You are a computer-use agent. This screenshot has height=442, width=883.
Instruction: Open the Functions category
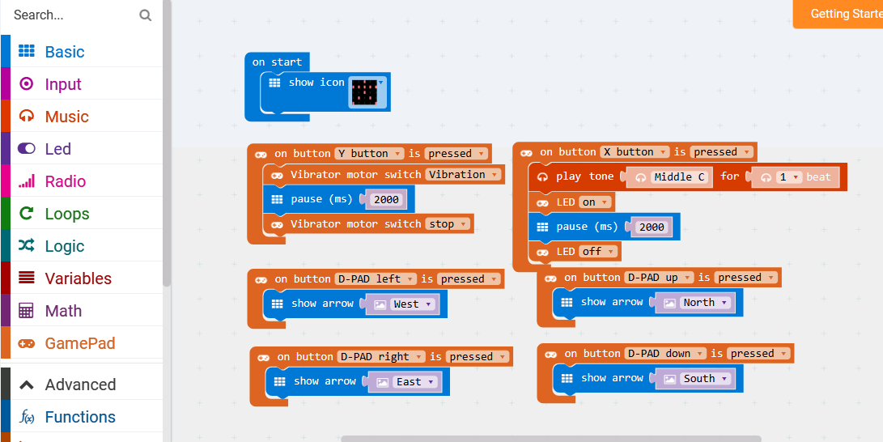[x=79, y=417]
